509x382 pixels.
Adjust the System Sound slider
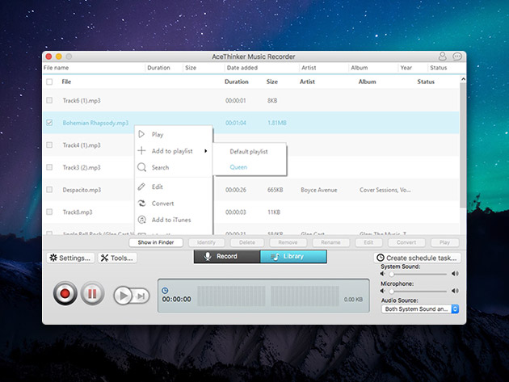[419, 274]
